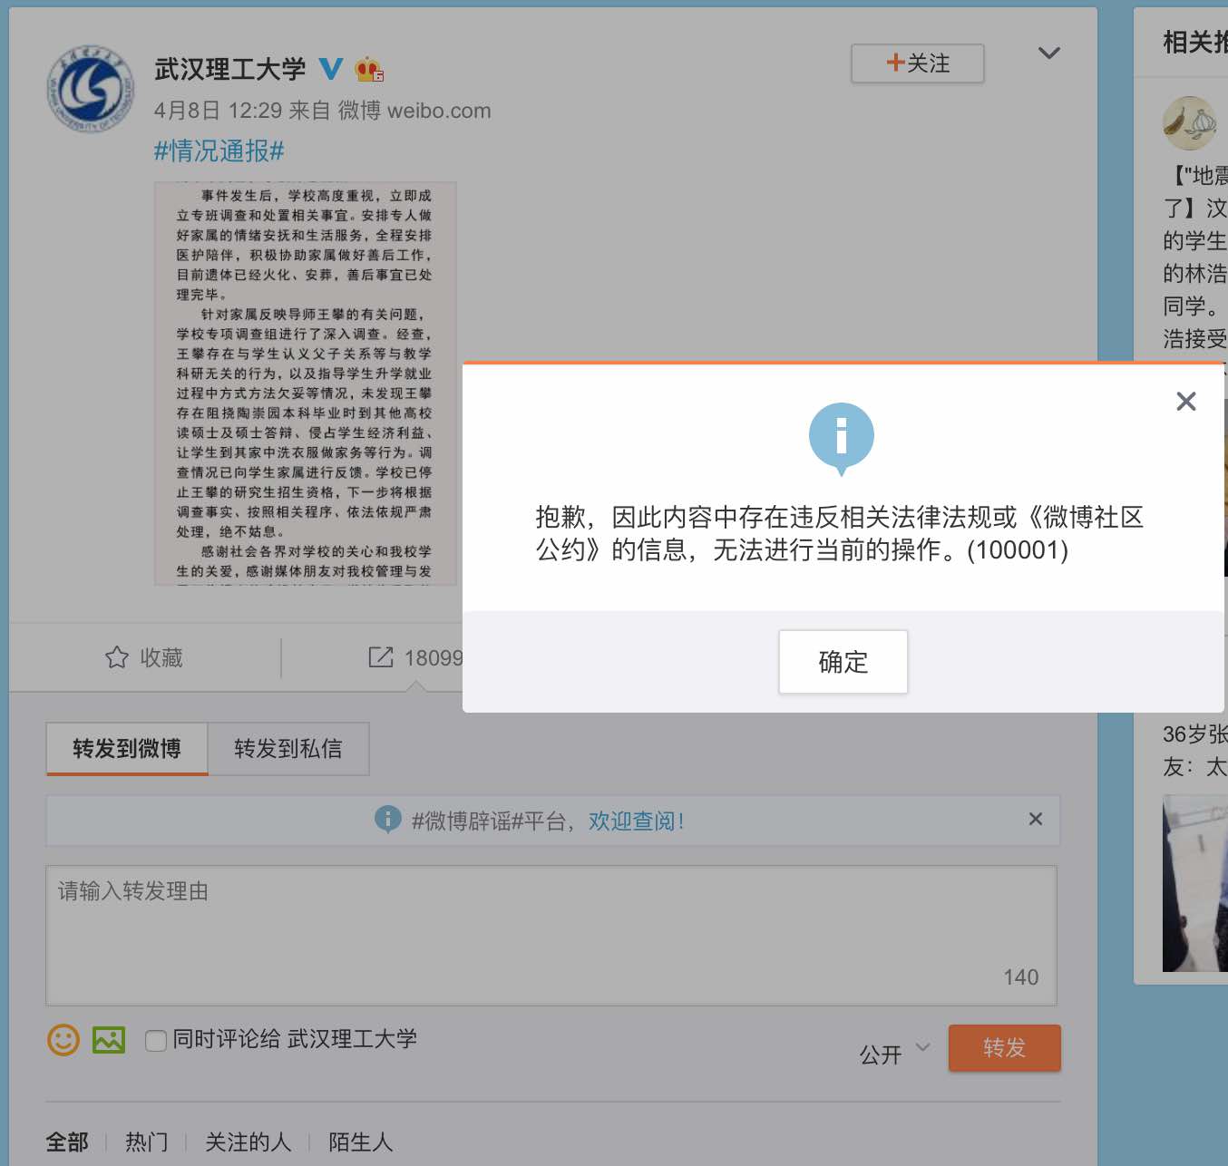Image resolution: width=1228 pixels, height=1166 pixels.
Task: Open the 公开 visibility dropdown
Action: 894,1054
